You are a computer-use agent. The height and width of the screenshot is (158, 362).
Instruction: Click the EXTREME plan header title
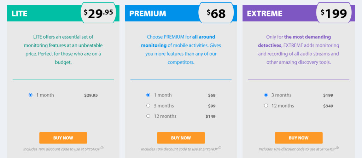(x=264, y=14)
